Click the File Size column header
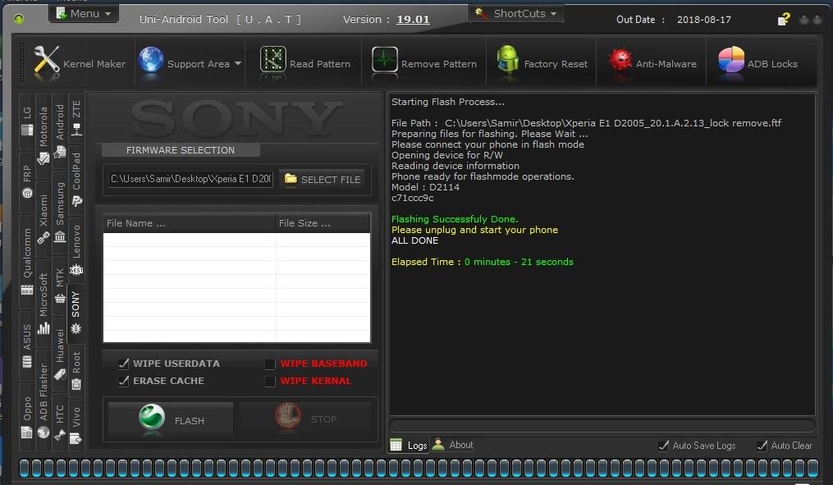The width and height of the screenshot is (833, 485). point(323,223)
